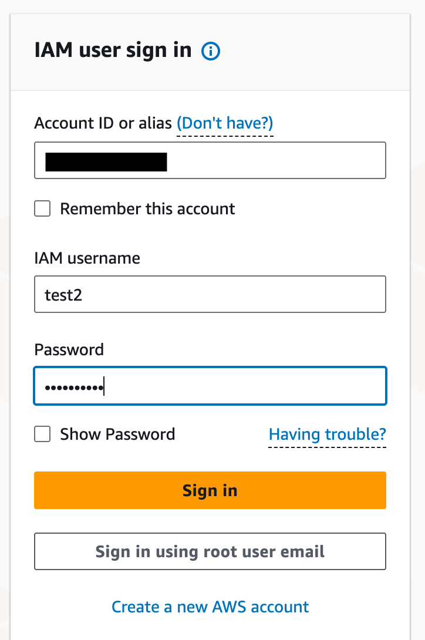Open the info icon beside IAM user sign in
Screen dimensions: 425x640
[211, 52]
